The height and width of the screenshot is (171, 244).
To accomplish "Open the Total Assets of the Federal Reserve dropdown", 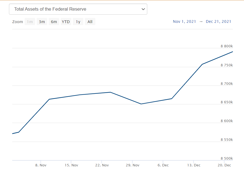I will pyautogui.click(x=78, y=9).
